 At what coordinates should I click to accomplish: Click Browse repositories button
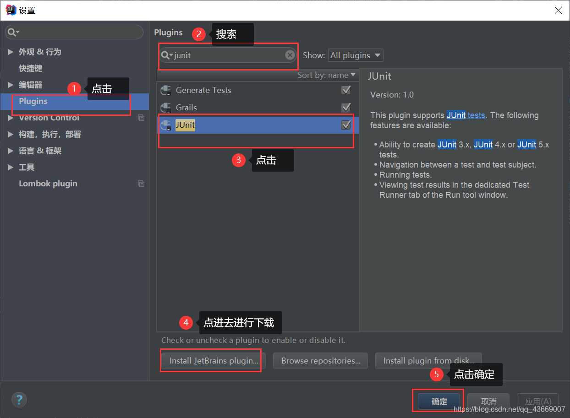coord(321,361)
